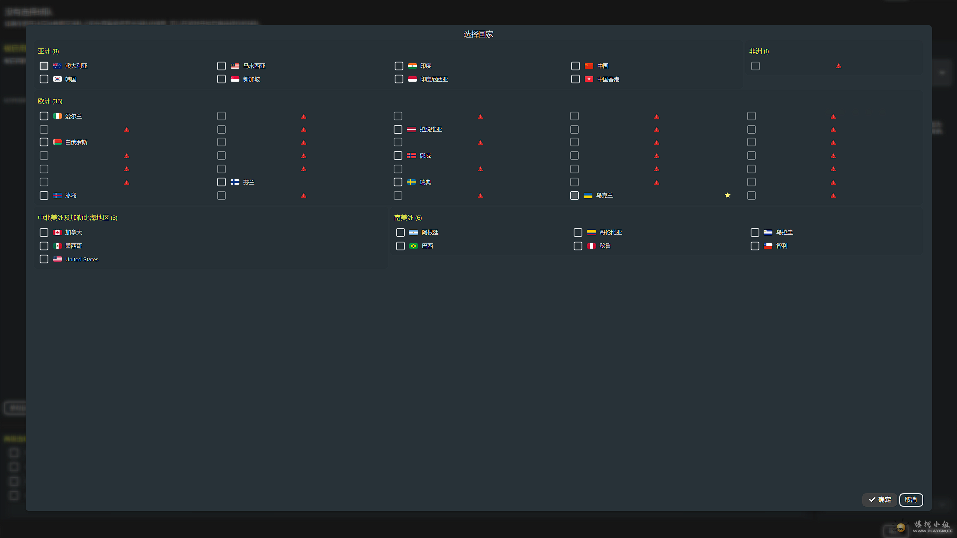Click the 瑞典 country label
Viewport: 957px width, 538px height.
[425, 182]
